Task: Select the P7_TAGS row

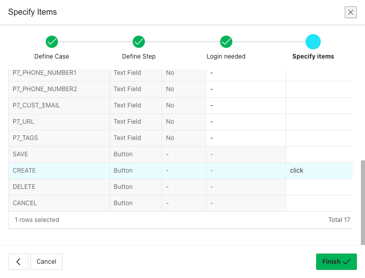Action: point(58,138)
